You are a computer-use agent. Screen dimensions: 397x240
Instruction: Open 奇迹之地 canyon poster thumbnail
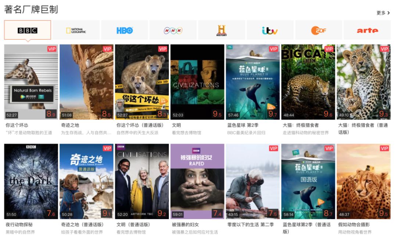tap(87, 82)
